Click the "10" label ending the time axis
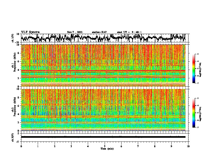This screenshot has height=164, width=212. click(188, 146)
